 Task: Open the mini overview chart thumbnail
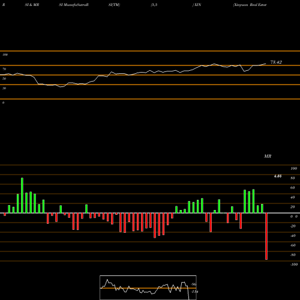click(148, 287)
